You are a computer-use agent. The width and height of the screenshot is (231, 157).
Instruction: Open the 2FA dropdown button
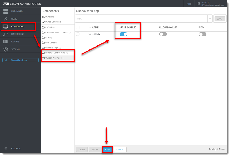click(95, 150)
